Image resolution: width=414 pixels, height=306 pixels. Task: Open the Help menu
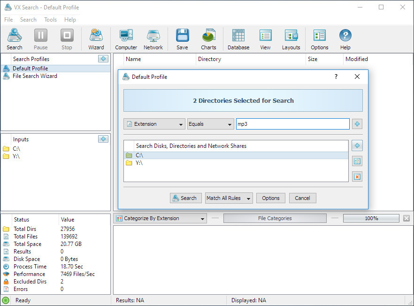point(70,20)
